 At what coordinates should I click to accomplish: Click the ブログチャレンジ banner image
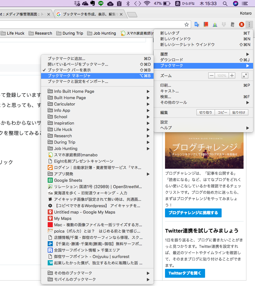coord(204,150)
